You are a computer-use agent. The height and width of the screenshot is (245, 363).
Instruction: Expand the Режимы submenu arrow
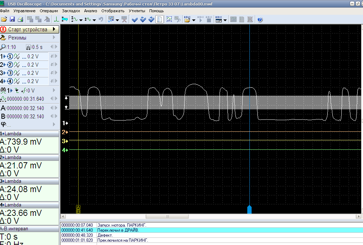click(x=54, y=38)
